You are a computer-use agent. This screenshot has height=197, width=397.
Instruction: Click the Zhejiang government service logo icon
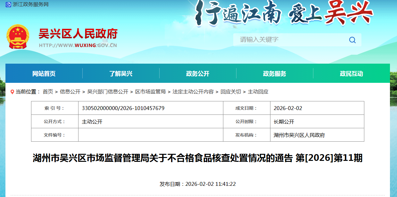(x=8, y=4)
